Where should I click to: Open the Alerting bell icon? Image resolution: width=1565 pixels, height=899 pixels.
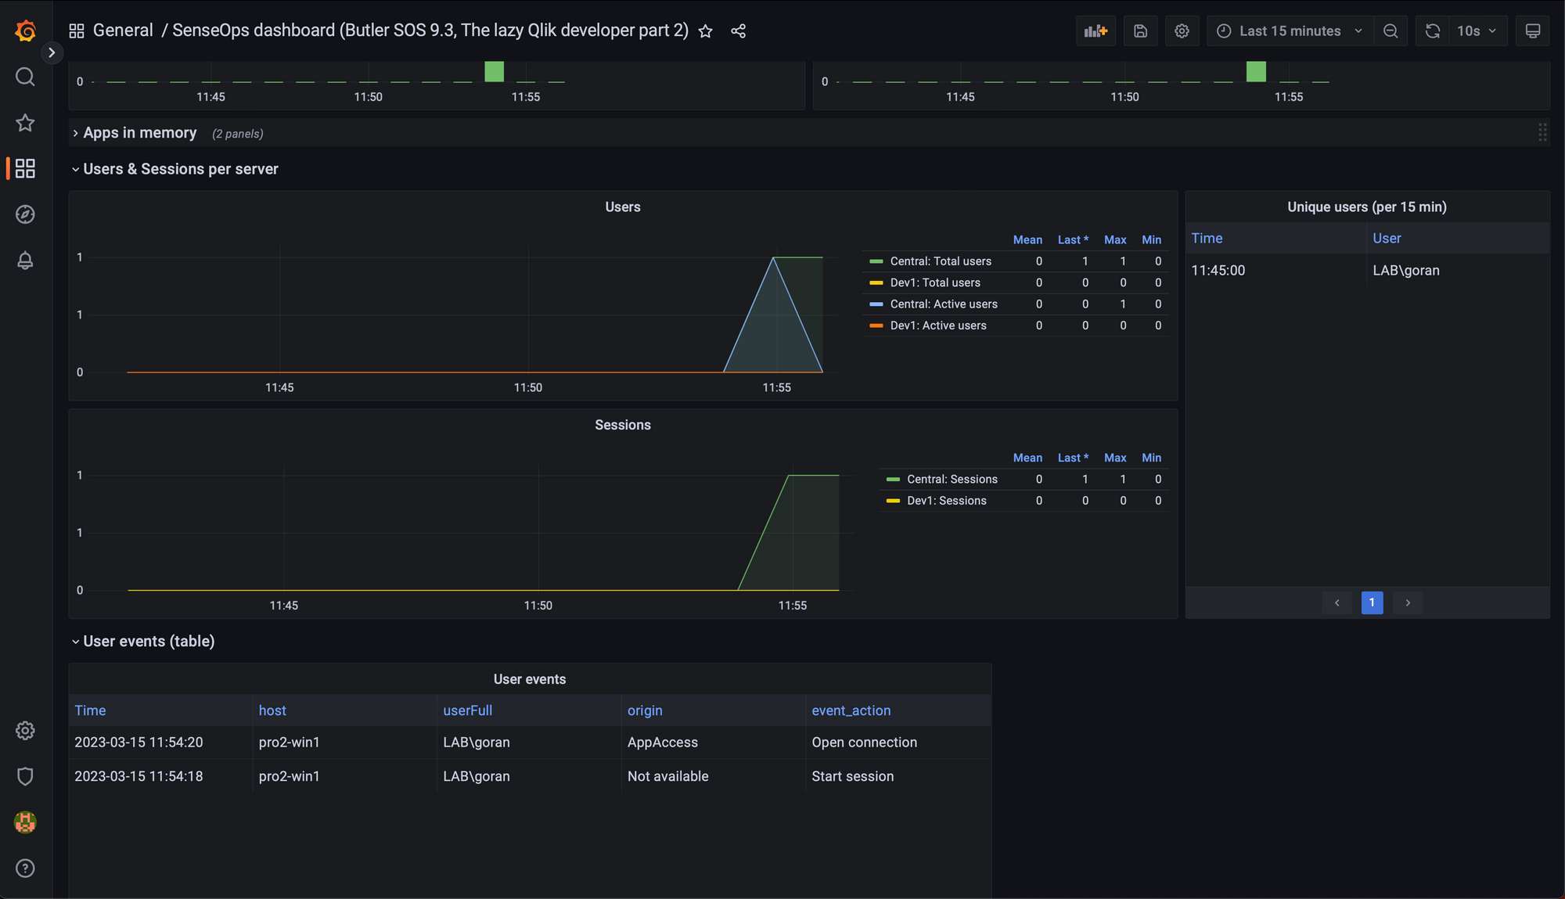(25, 261)
